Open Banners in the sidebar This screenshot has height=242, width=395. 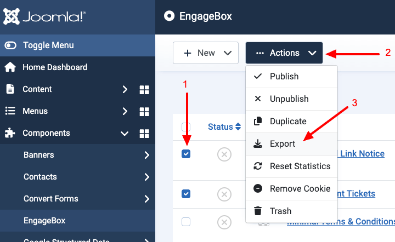pyautogui.click(x=39, y=155)
